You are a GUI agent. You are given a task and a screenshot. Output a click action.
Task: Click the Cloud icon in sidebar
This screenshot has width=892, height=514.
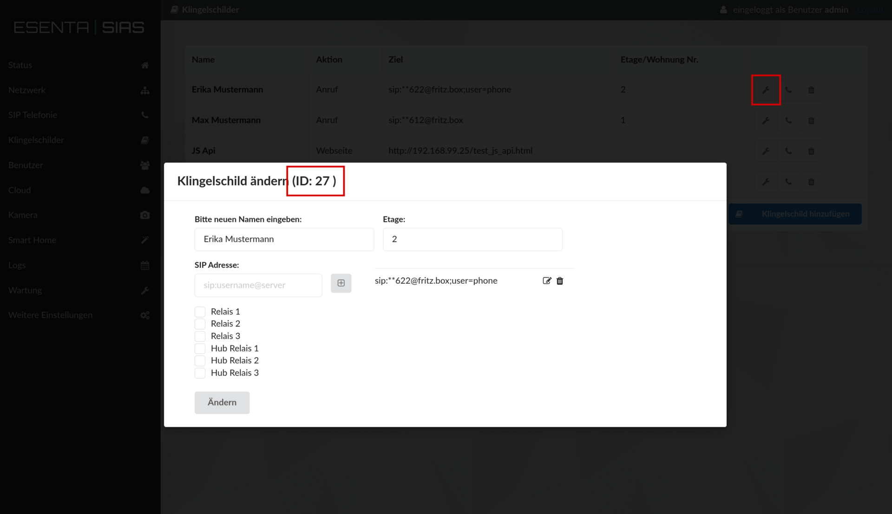(x=145, y=190)
